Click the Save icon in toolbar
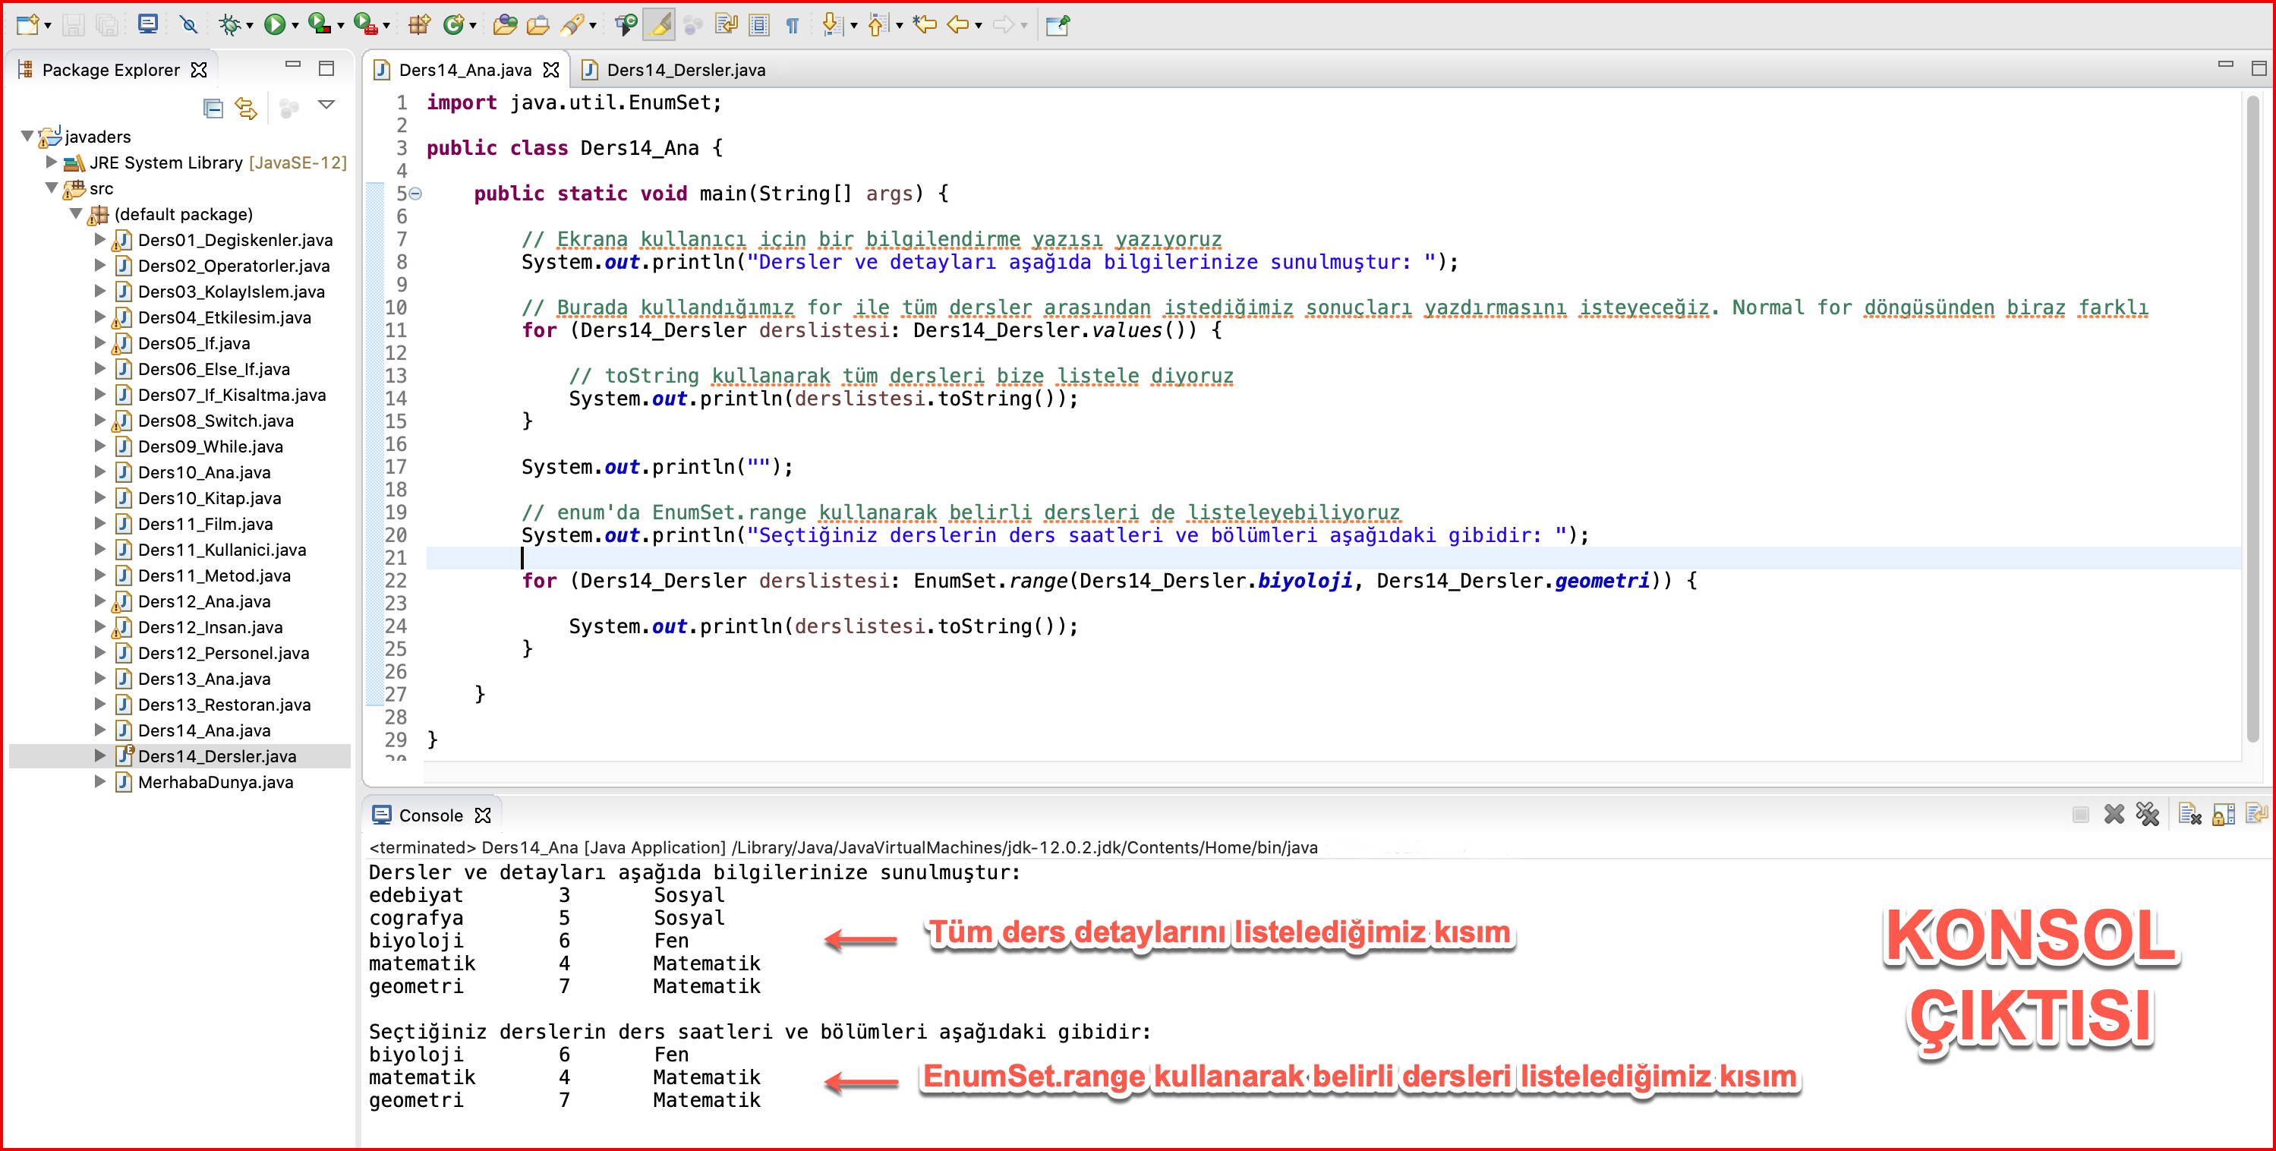 point(74,25)
